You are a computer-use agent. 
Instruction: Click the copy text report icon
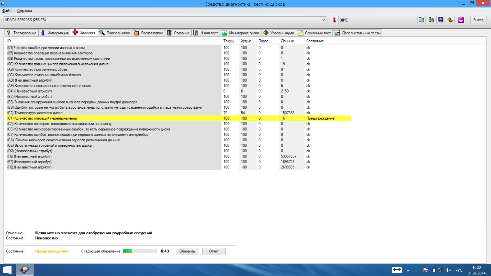[x=421, y=20]
